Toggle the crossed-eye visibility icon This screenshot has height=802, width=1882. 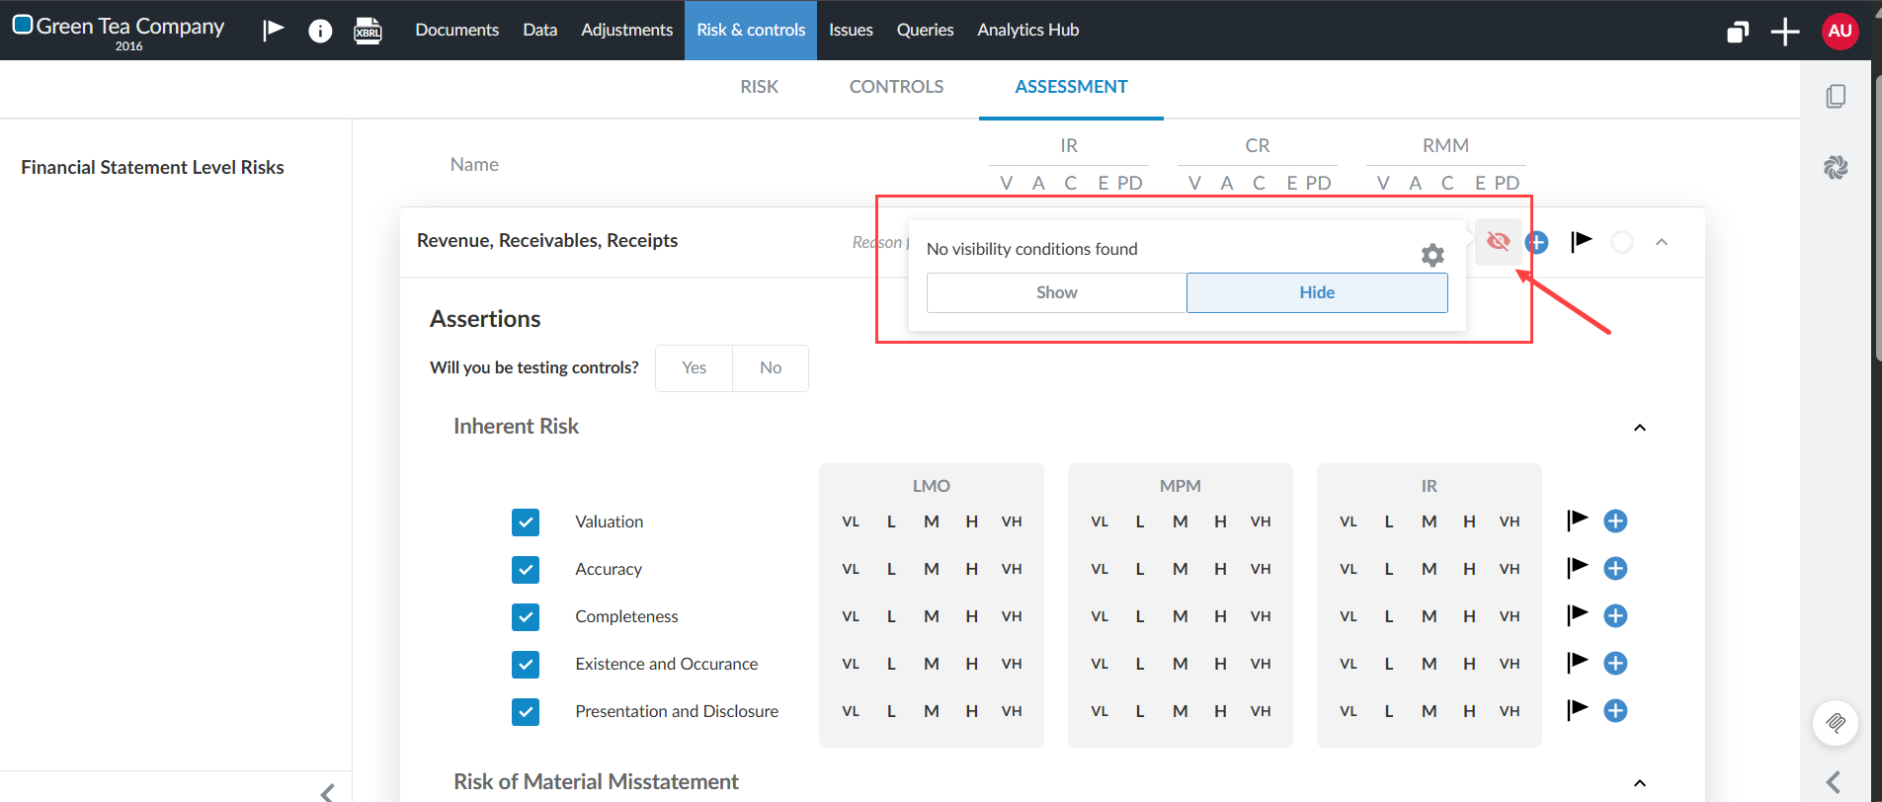pos(1499,241)
